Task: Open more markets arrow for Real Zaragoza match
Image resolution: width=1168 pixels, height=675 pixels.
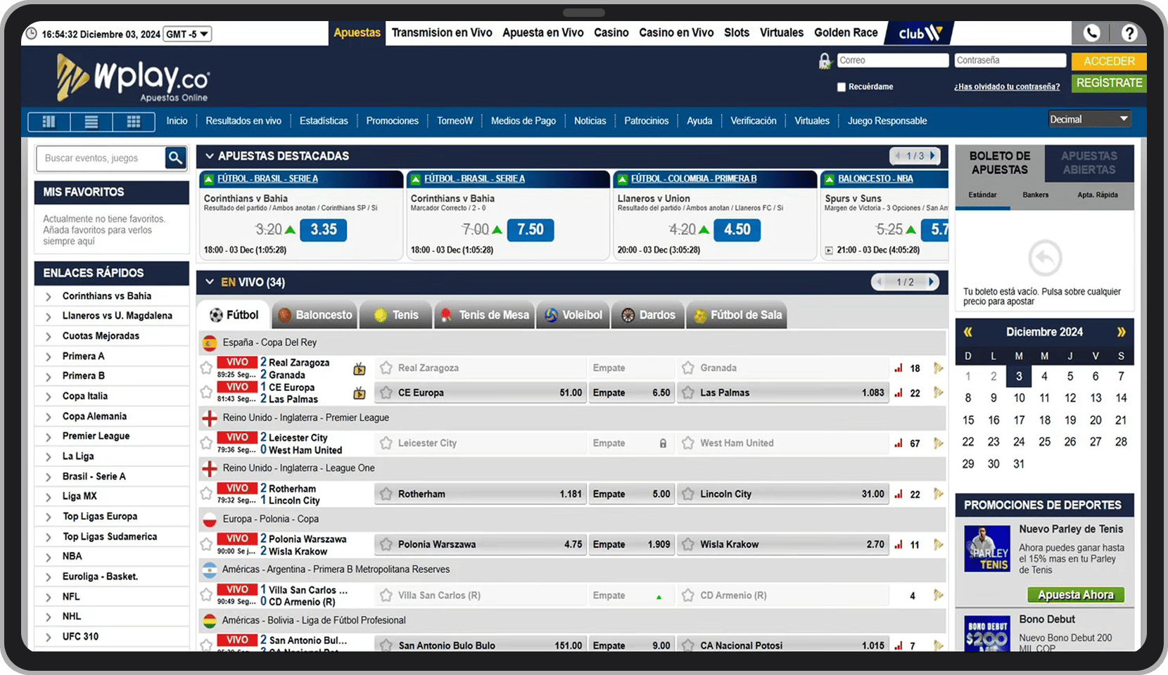Action: point(938,368)
